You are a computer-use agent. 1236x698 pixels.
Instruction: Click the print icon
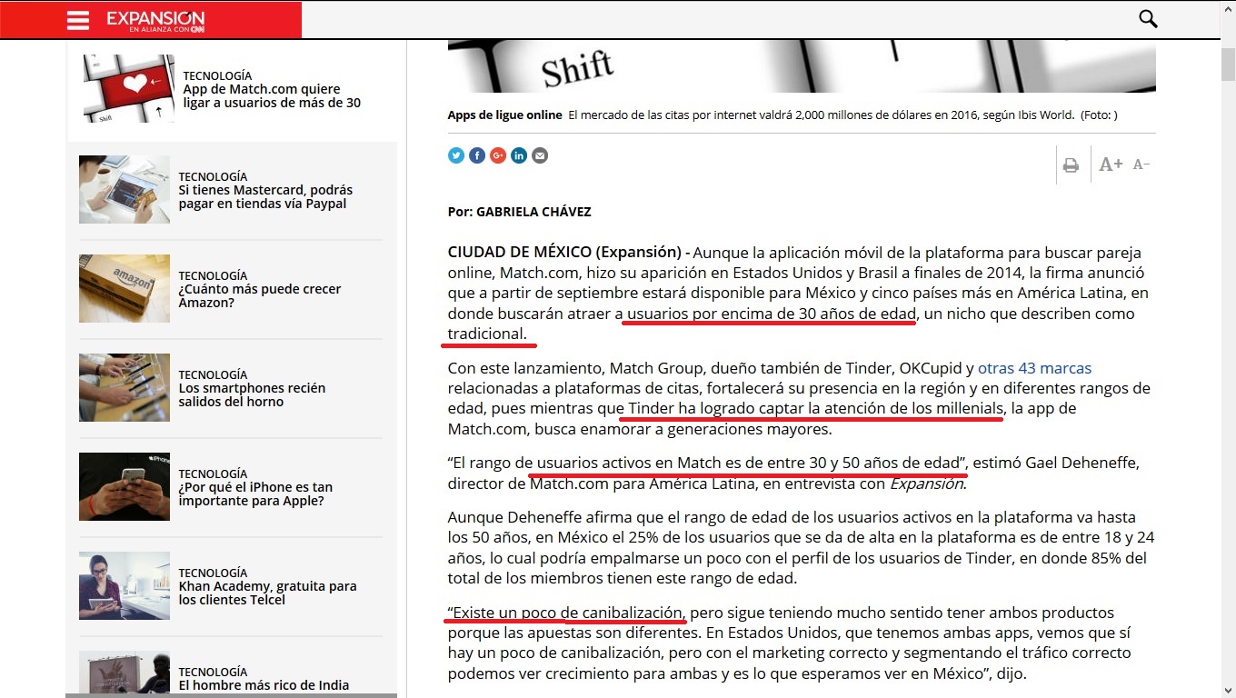tap(1071, 165)
